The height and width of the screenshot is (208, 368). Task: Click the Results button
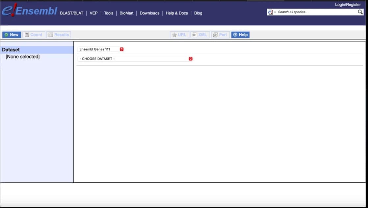(x=59, y=35)
